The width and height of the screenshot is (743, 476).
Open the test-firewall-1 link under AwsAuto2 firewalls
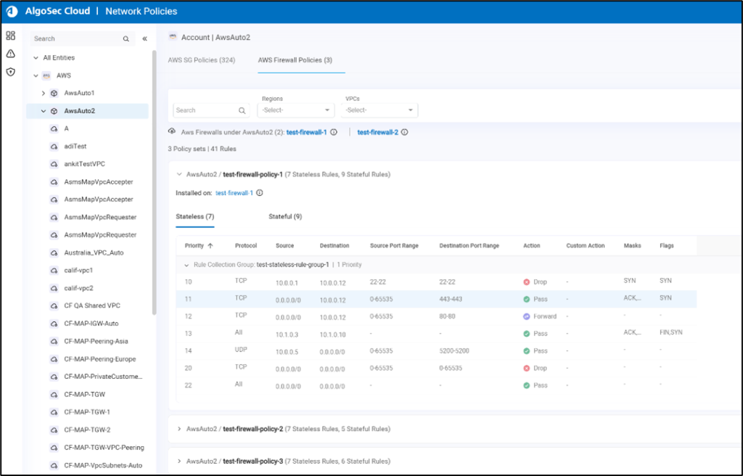point(306,132)
